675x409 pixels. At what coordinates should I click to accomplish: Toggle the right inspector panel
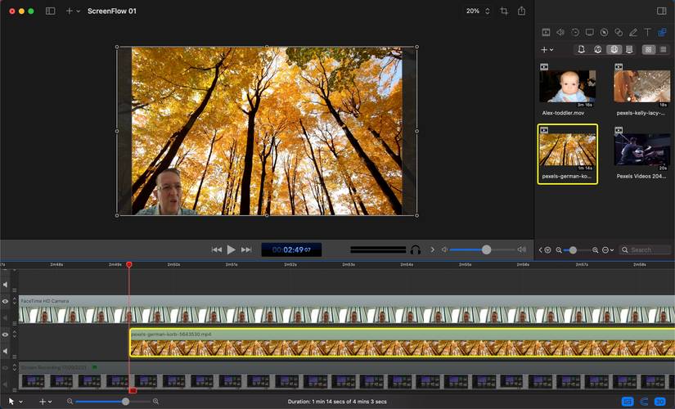[x=662, y=11]
